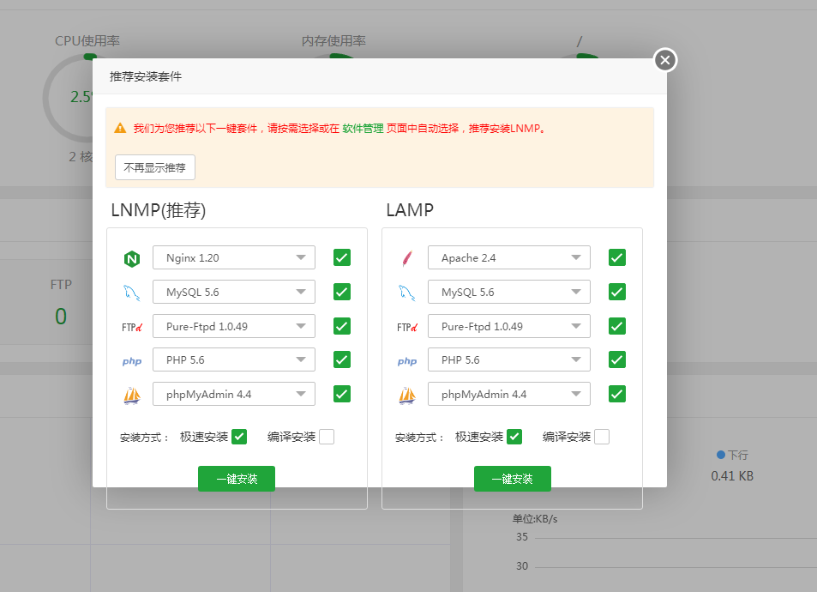
Task: Click the FTP label in background dashboard
Action: [61, 284]
